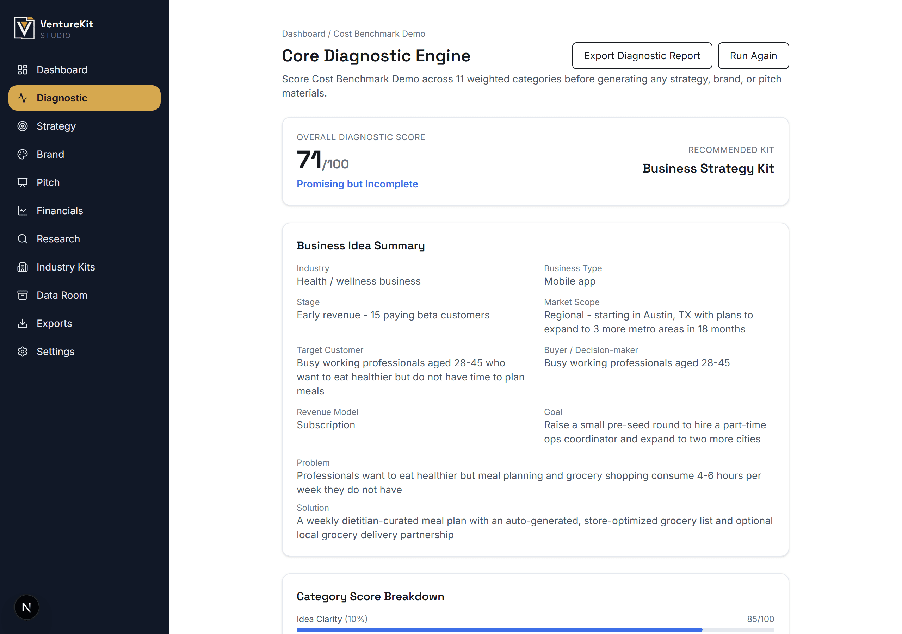Click the Exports download icon
This screenshot has width=902, height=634.
coord(23,324)
